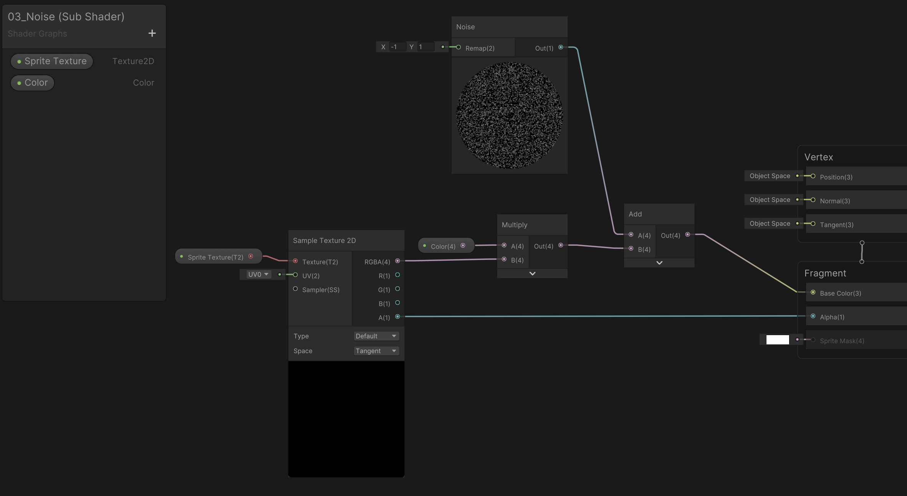Select the Color property pill in Blackboard
907x496 pixels.
[33, 83]
